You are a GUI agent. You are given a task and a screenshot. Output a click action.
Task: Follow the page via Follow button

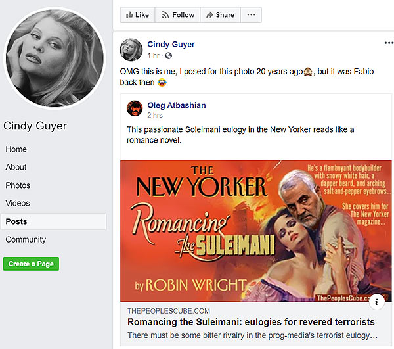click(x=178, y=15)
